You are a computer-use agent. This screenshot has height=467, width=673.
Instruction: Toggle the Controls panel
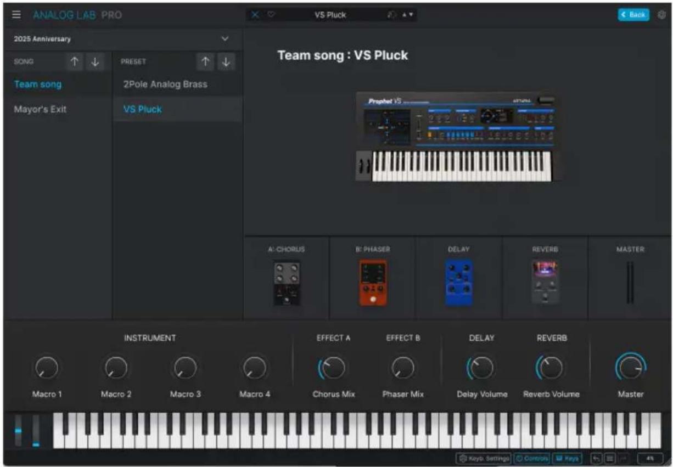(531, 458)
